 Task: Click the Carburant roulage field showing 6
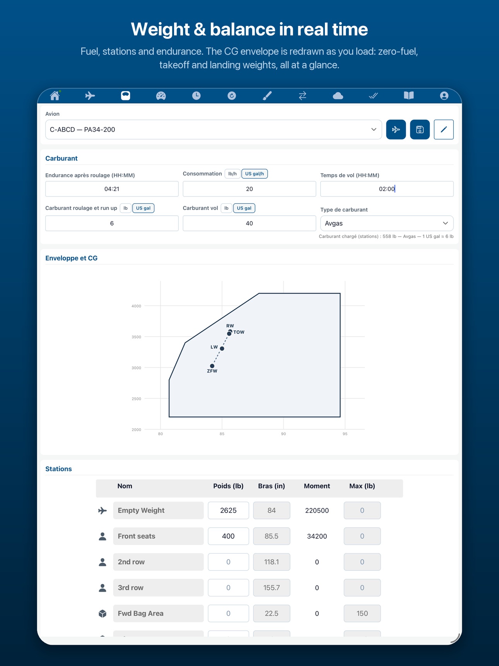pyautogui.click(x=112, y=223)
